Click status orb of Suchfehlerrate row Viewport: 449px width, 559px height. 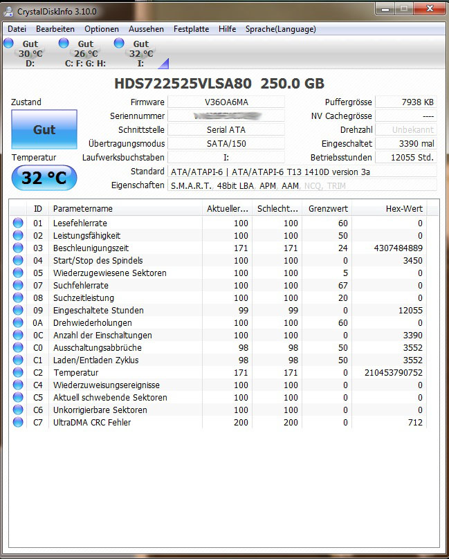coord(18,285)
